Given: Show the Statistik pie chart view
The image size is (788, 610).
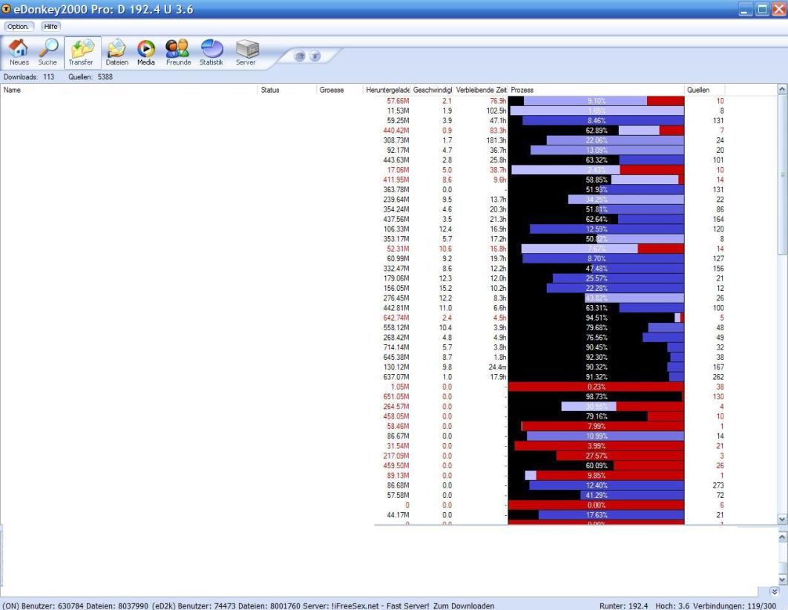Looking at the screenshot, I should pos(211,52).
